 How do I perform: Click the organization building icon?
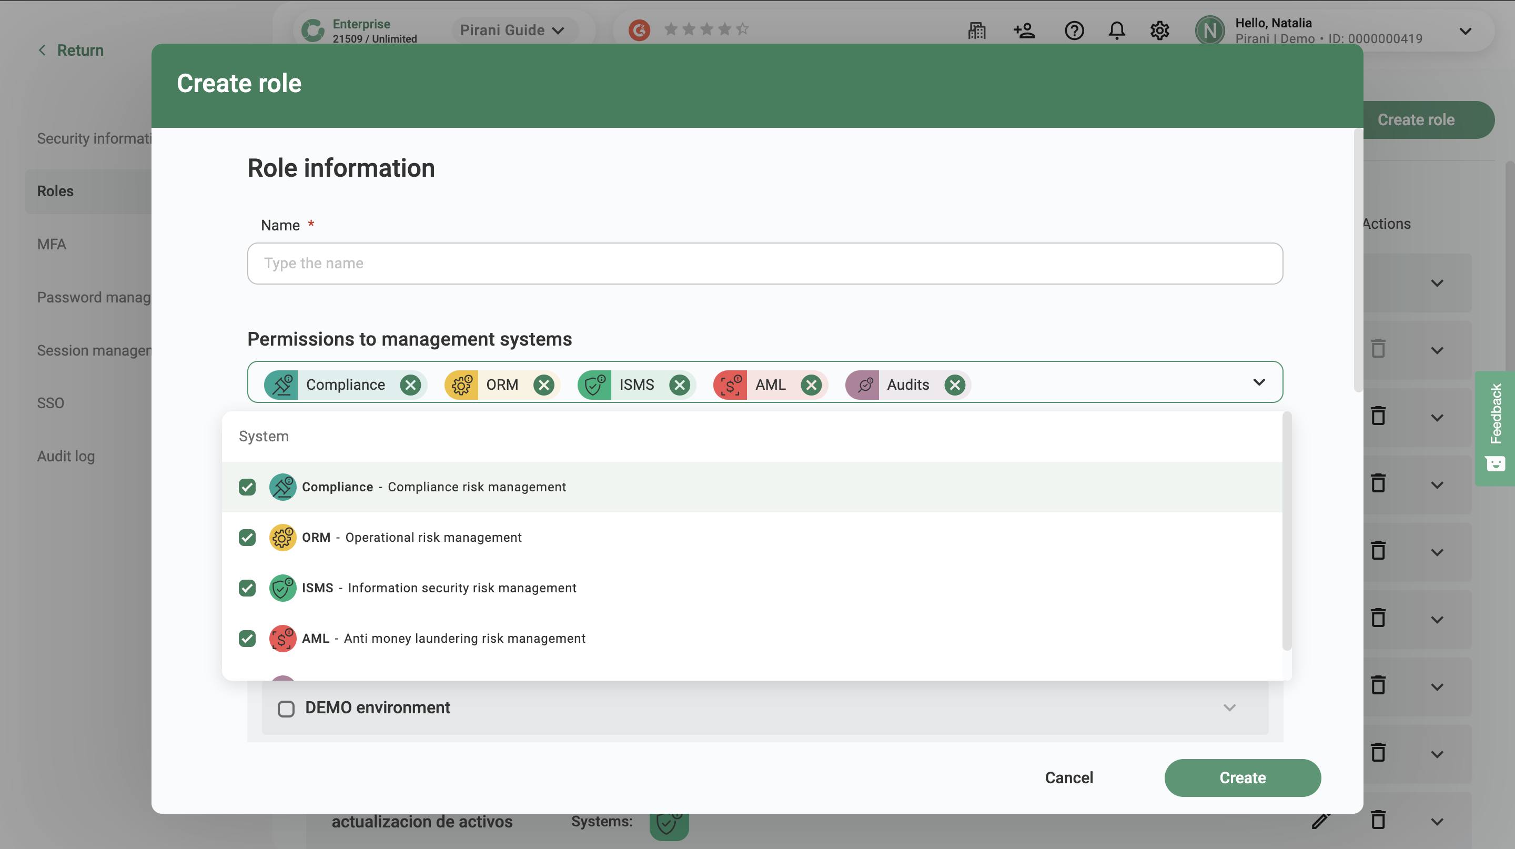[x=977, y=30]
